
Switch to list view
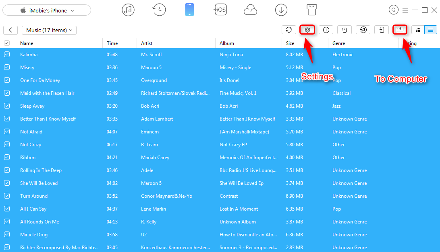tap(431, 30)
